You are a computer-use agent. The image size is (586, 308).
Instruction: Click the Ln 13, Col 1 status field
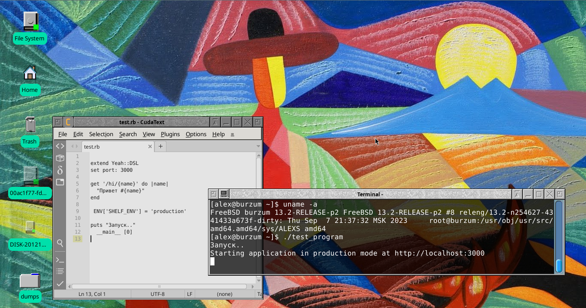[x=92, y=294]
